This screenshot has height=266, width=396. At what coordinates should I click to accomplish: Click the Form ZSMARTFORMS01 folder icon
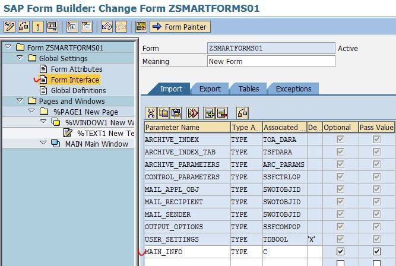pos(20,47)
